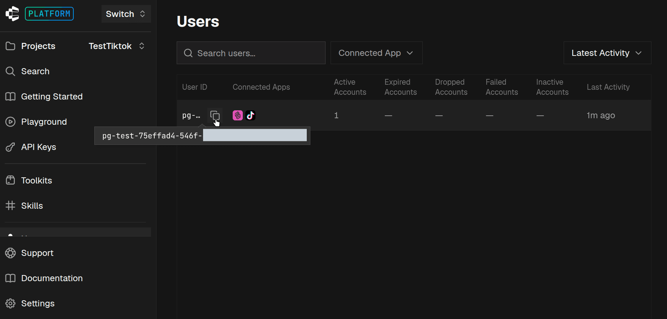The width and height of the screenshot is (667, 319).
Task: Click the API Keys key icon
Action: click(10, 147)
